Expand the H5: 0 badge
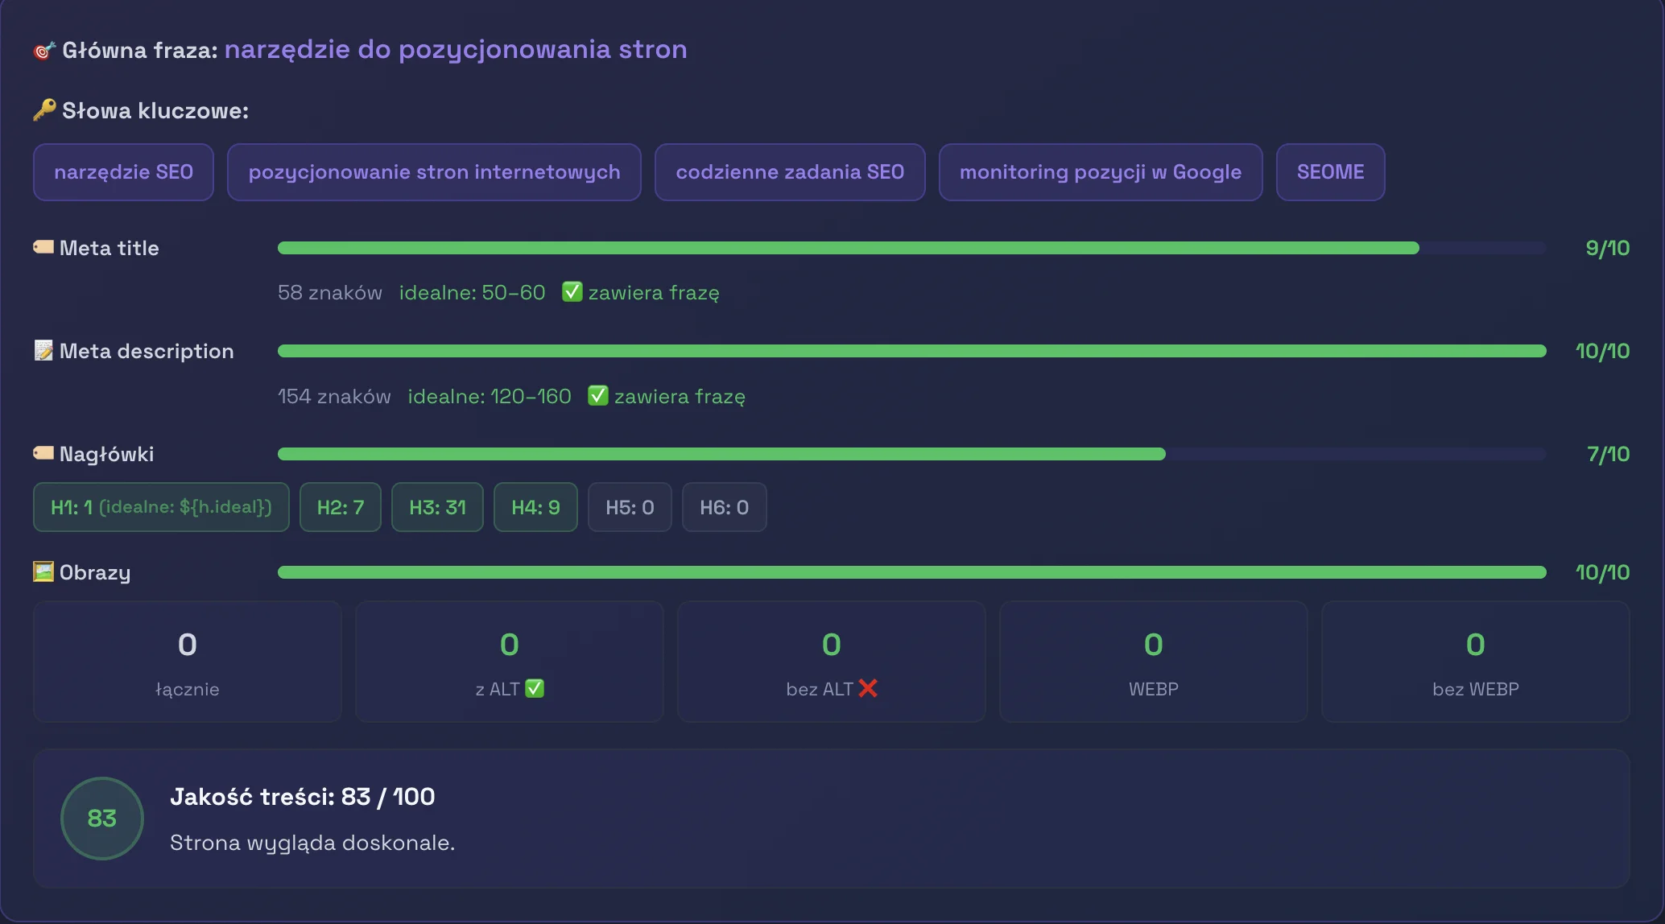1665x924 pixels. [x=630, y=507]
